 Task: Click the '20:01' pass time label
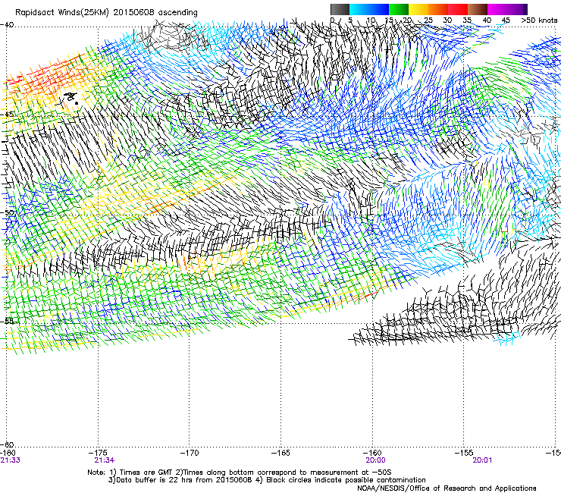482,460
